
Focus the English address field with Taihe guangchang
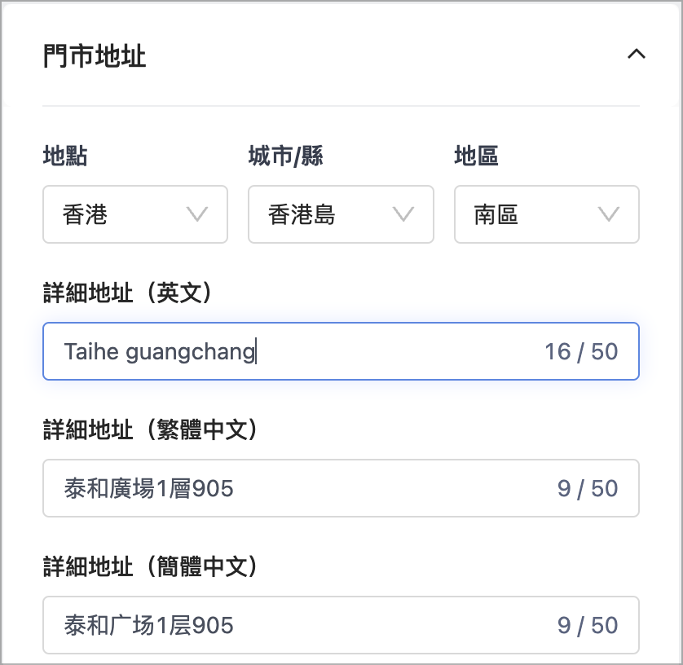pos(341,351)
